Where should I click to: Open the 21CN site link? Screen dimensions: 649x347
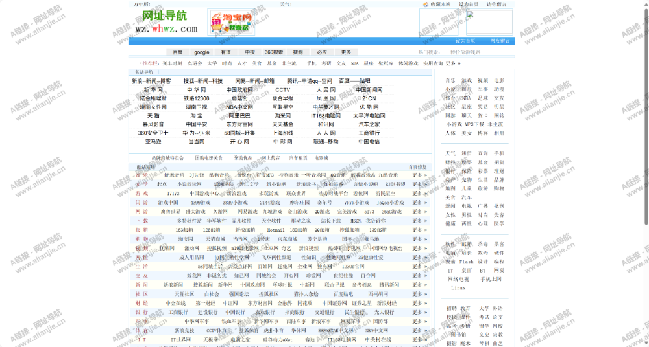pyautogui.click(x=369, y=98)
